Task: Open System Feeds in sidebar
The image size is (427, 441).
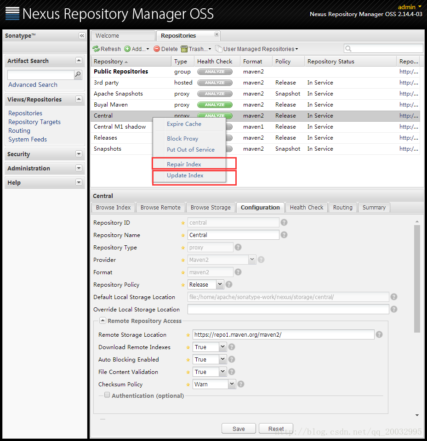Action: 28,139
